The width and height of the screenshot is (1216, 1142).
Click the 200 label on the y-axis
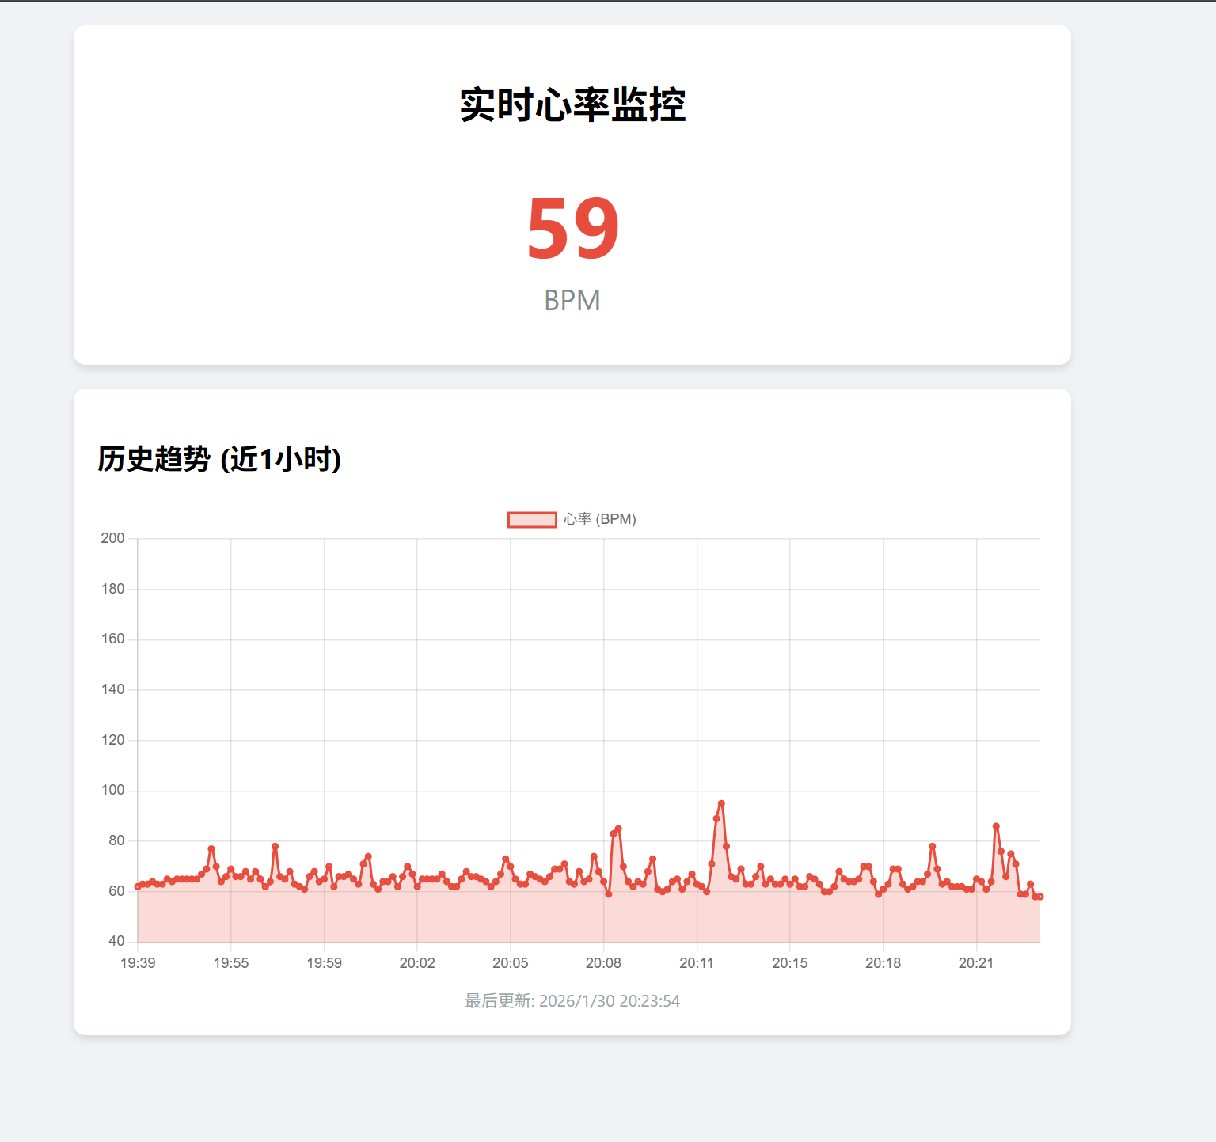[112, 538]
